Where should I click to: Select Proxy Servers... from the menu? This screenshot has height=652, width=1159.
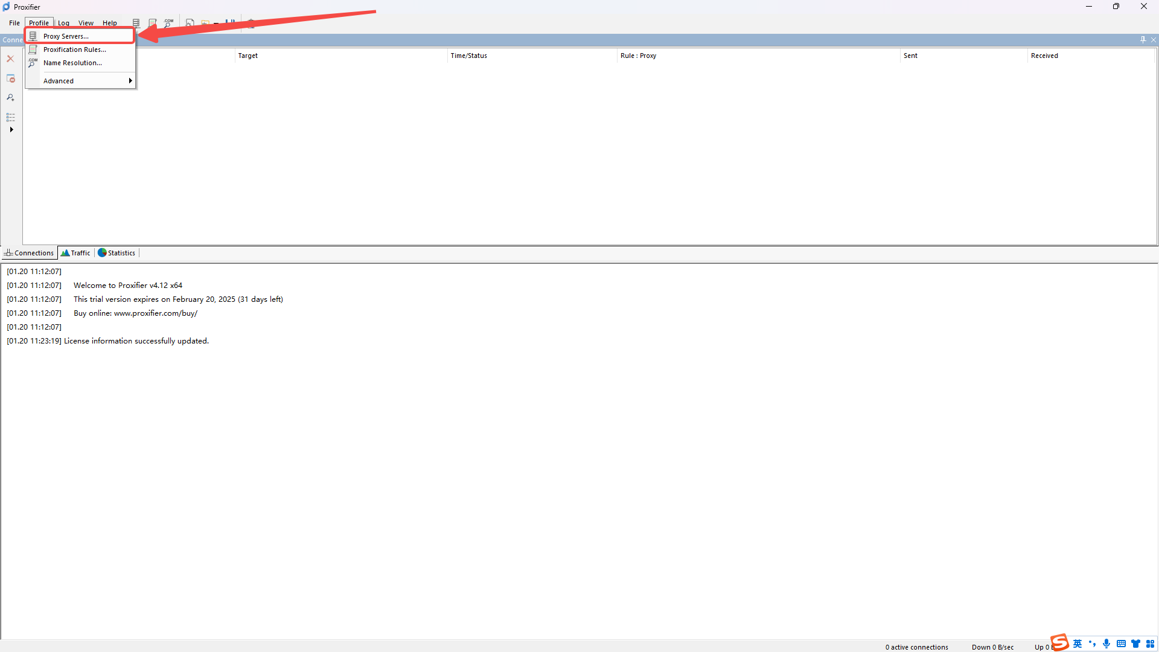tap(80, 36)
